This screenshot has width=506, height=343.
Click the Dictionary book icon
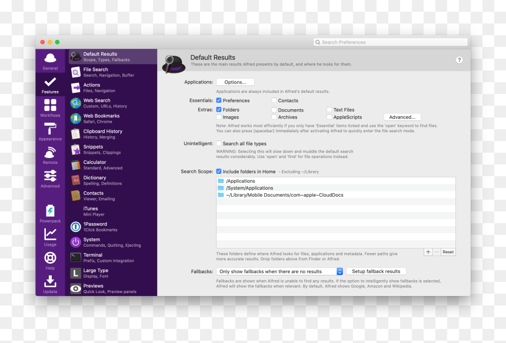pyautogui.click(x=75, y=180)
